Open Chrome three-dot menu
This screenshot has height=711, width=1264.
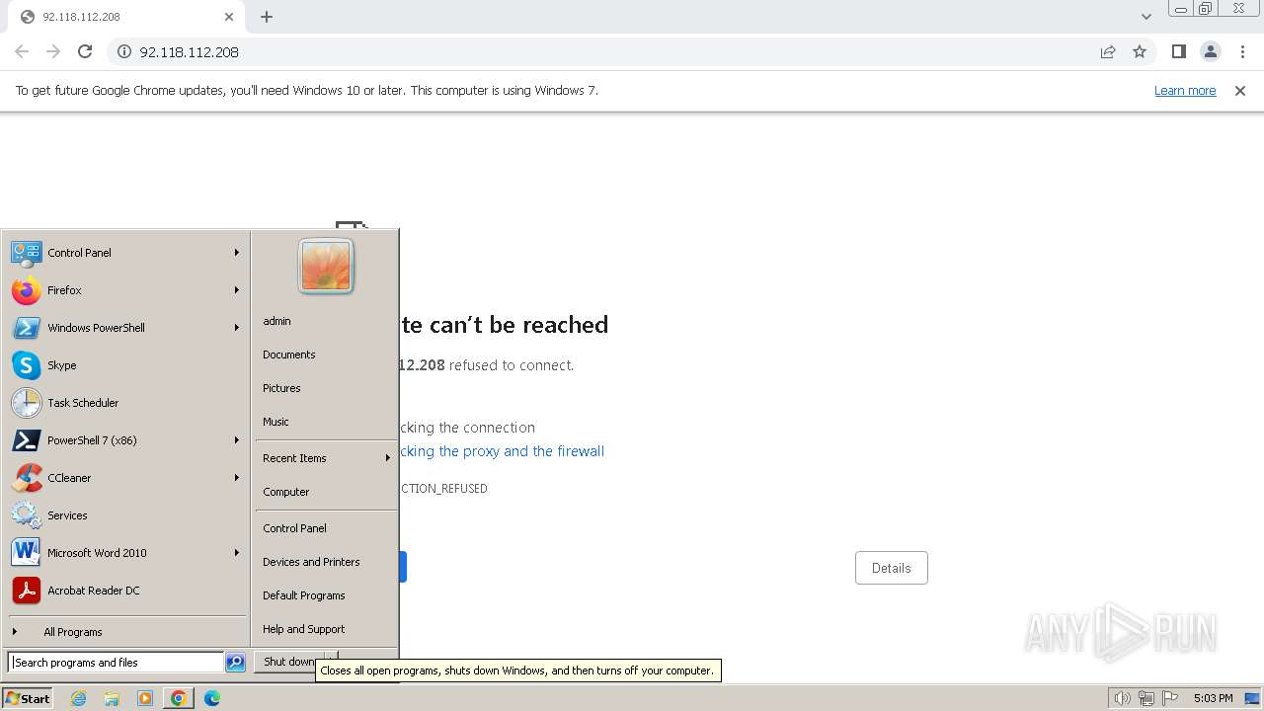coord(1242,51)
